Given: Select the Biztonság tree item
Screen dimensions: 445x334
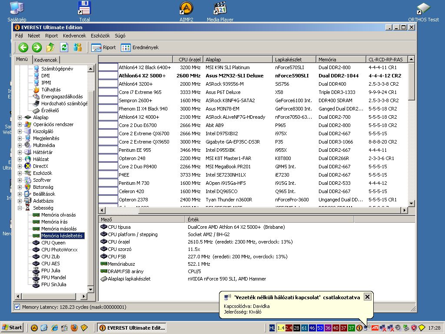Looking at the screenshot, I should click(x=43, y=187).
